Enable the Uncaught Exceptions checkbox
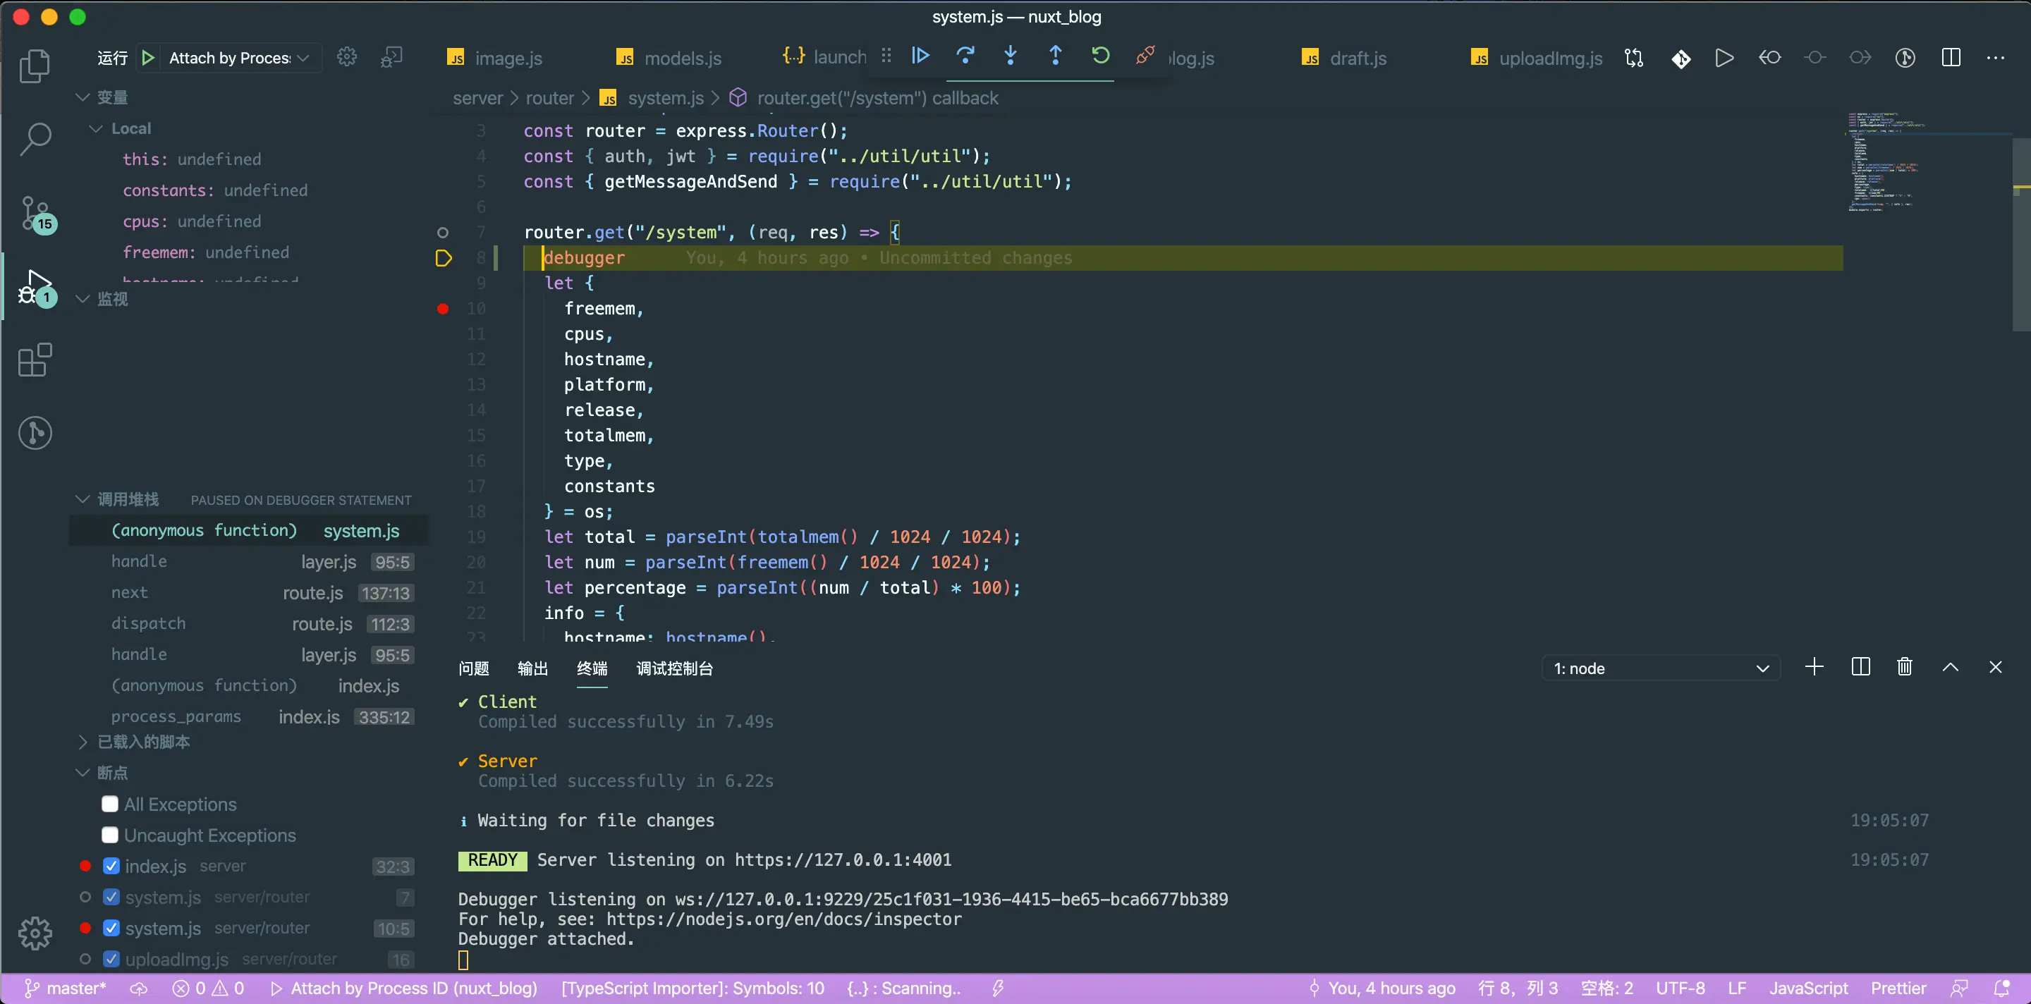Image resolution: width=2031 pixels, height=1004 pixels. tap(111, 835)
